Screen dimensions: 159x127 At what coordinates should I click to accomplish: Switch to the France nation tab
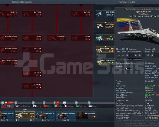(x=69, y=106)
